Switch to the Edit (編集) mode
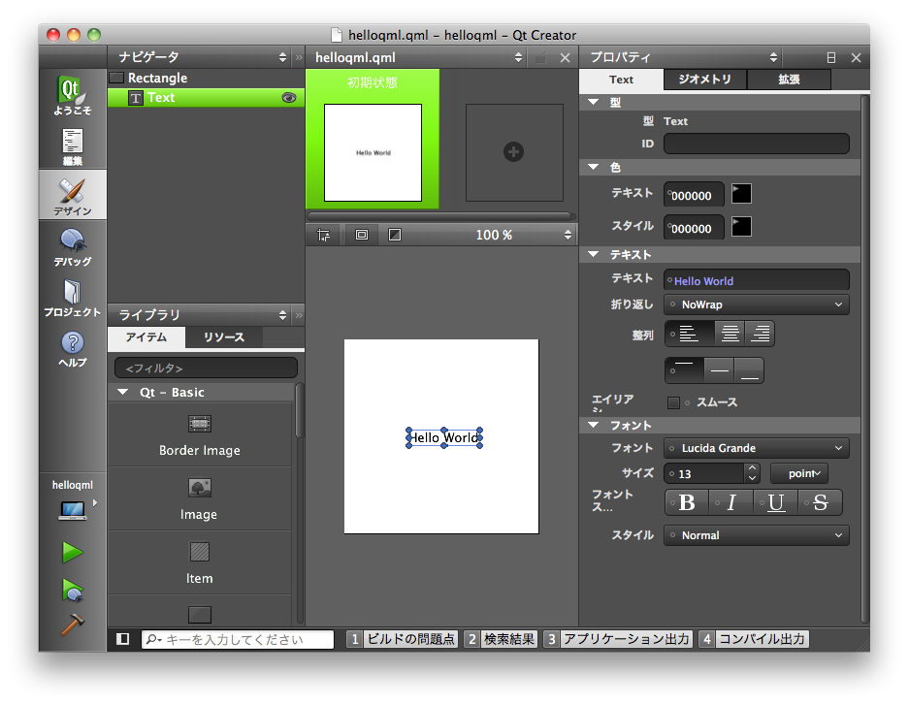 tap(73, 146)
